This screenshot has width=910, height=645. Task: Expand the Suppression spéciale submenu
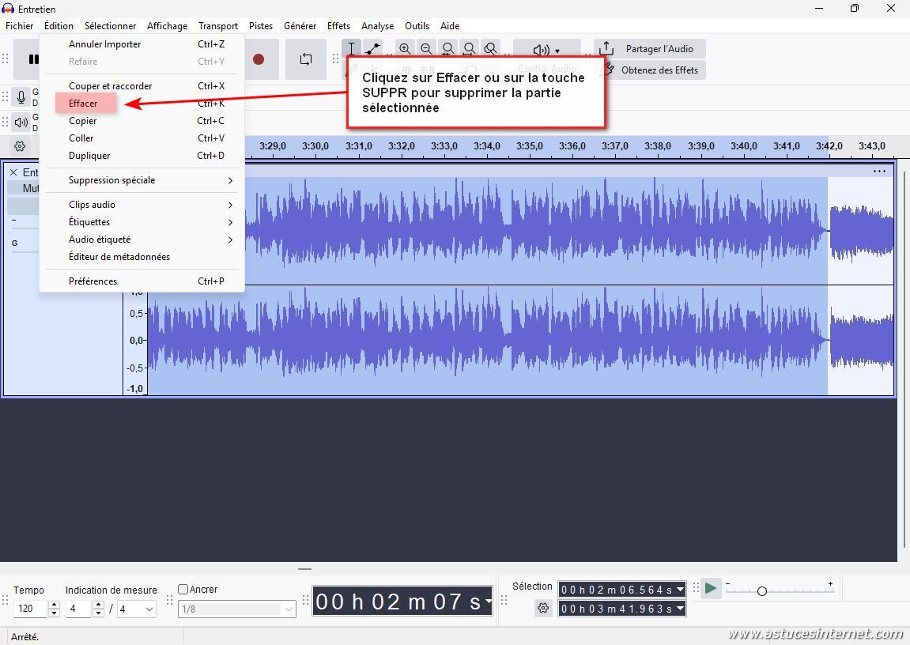pyautogui.click(x=150, y=180)
